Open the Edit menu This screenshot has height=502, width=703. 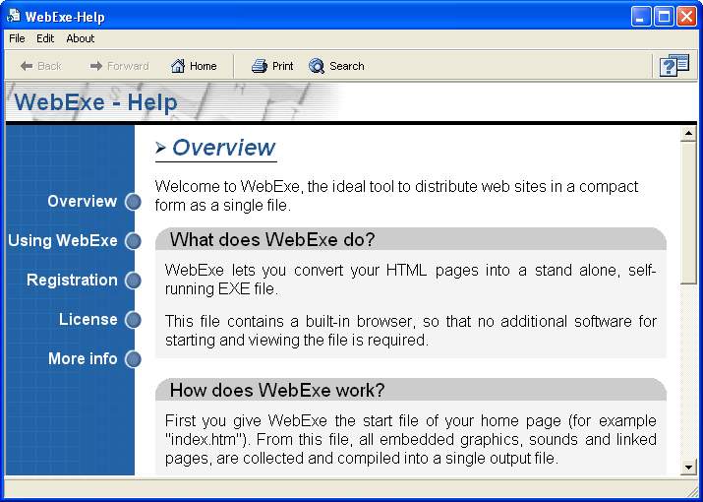point(45,38)
